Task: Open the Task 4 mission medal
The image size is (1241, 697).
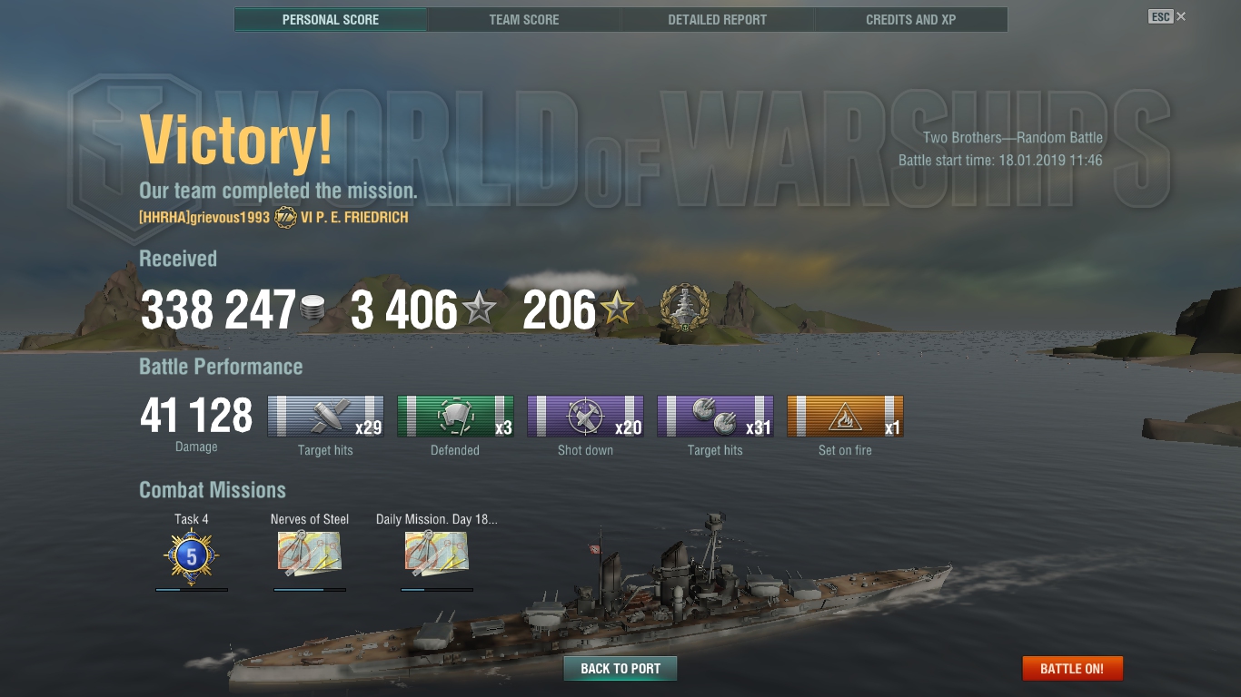Action: tap(192, 555)
